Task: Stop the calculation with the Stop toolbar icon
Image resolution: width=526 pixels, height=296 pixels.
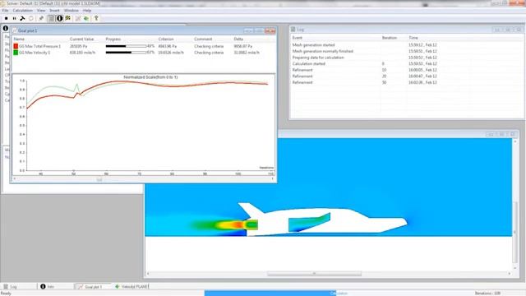Action: coord(6,18)
